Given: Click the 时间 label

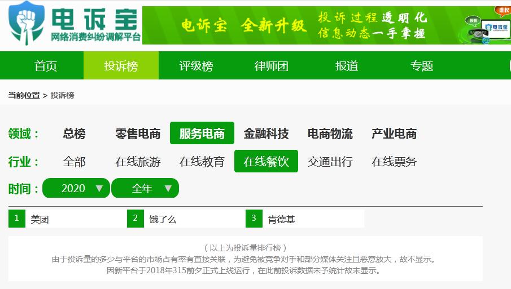Looking at the screenshot, I should (24, 189).
